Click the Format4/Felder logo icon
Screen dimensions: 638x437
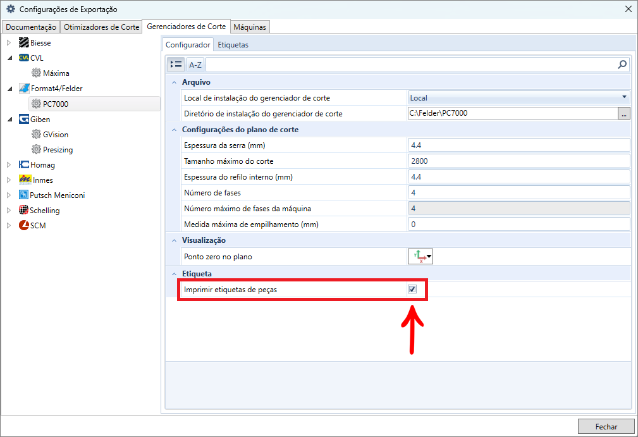pyautogui.click(x=24, y=89)
